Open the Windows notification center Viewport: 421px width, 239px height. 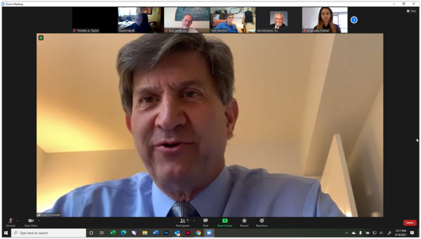coord(412,233)
